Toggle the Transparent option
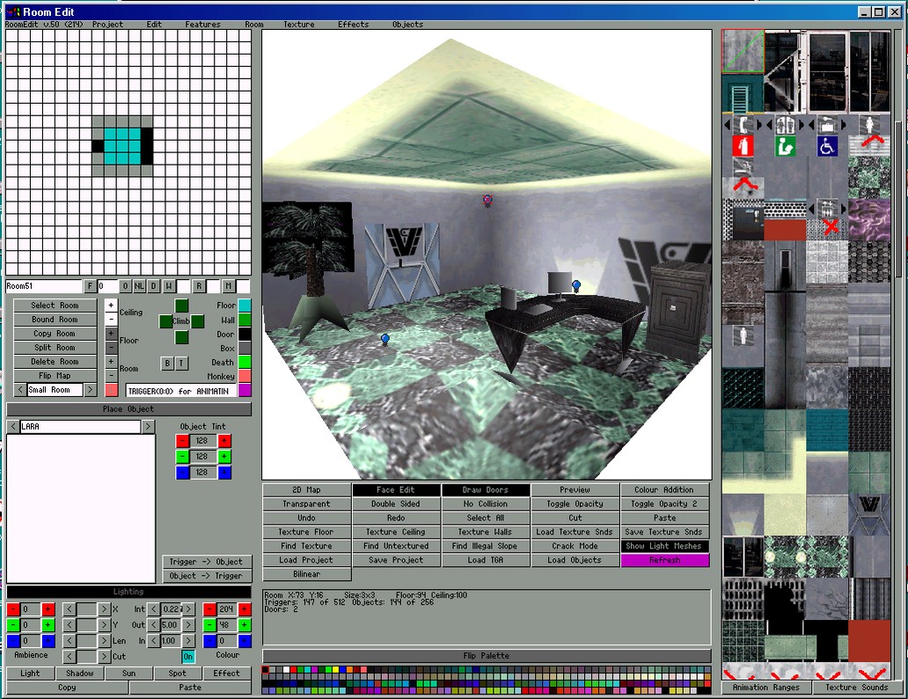Screen dimensions: 908x699 (x=306, y=504)
